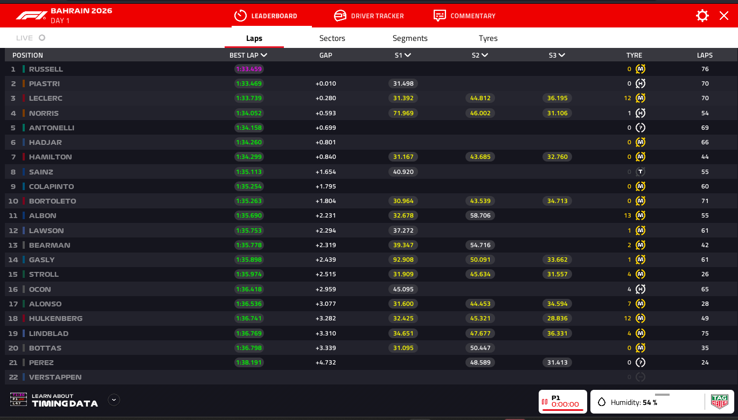The image size is (738, 420).
Task: Open the S1 column dropdown
Action: click(x=407, y=55)
